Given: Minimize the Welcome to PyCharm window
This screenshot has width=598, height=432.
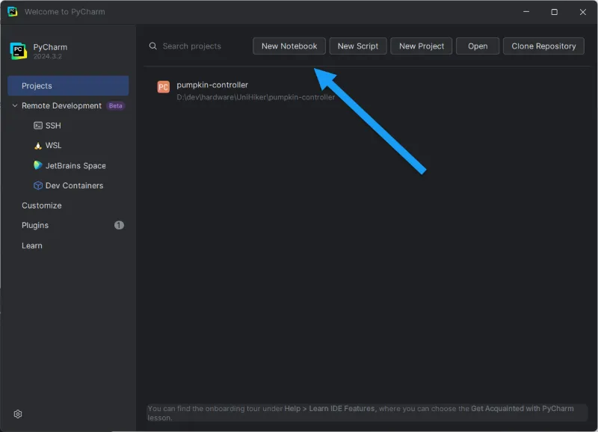Looking at the screenshot, I should tap(526, 12).
